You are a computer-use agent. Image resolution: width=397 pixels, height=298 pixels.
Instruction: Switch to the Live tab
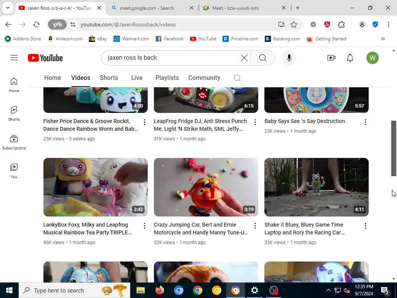[x=137, y=78]
